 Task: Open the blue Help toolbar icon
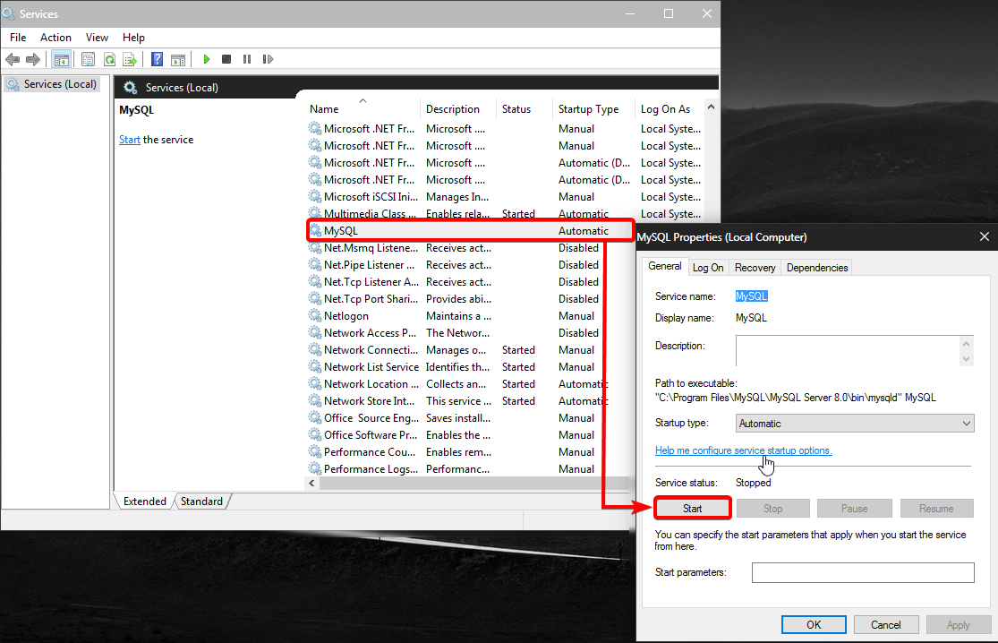tap(157, 59)
